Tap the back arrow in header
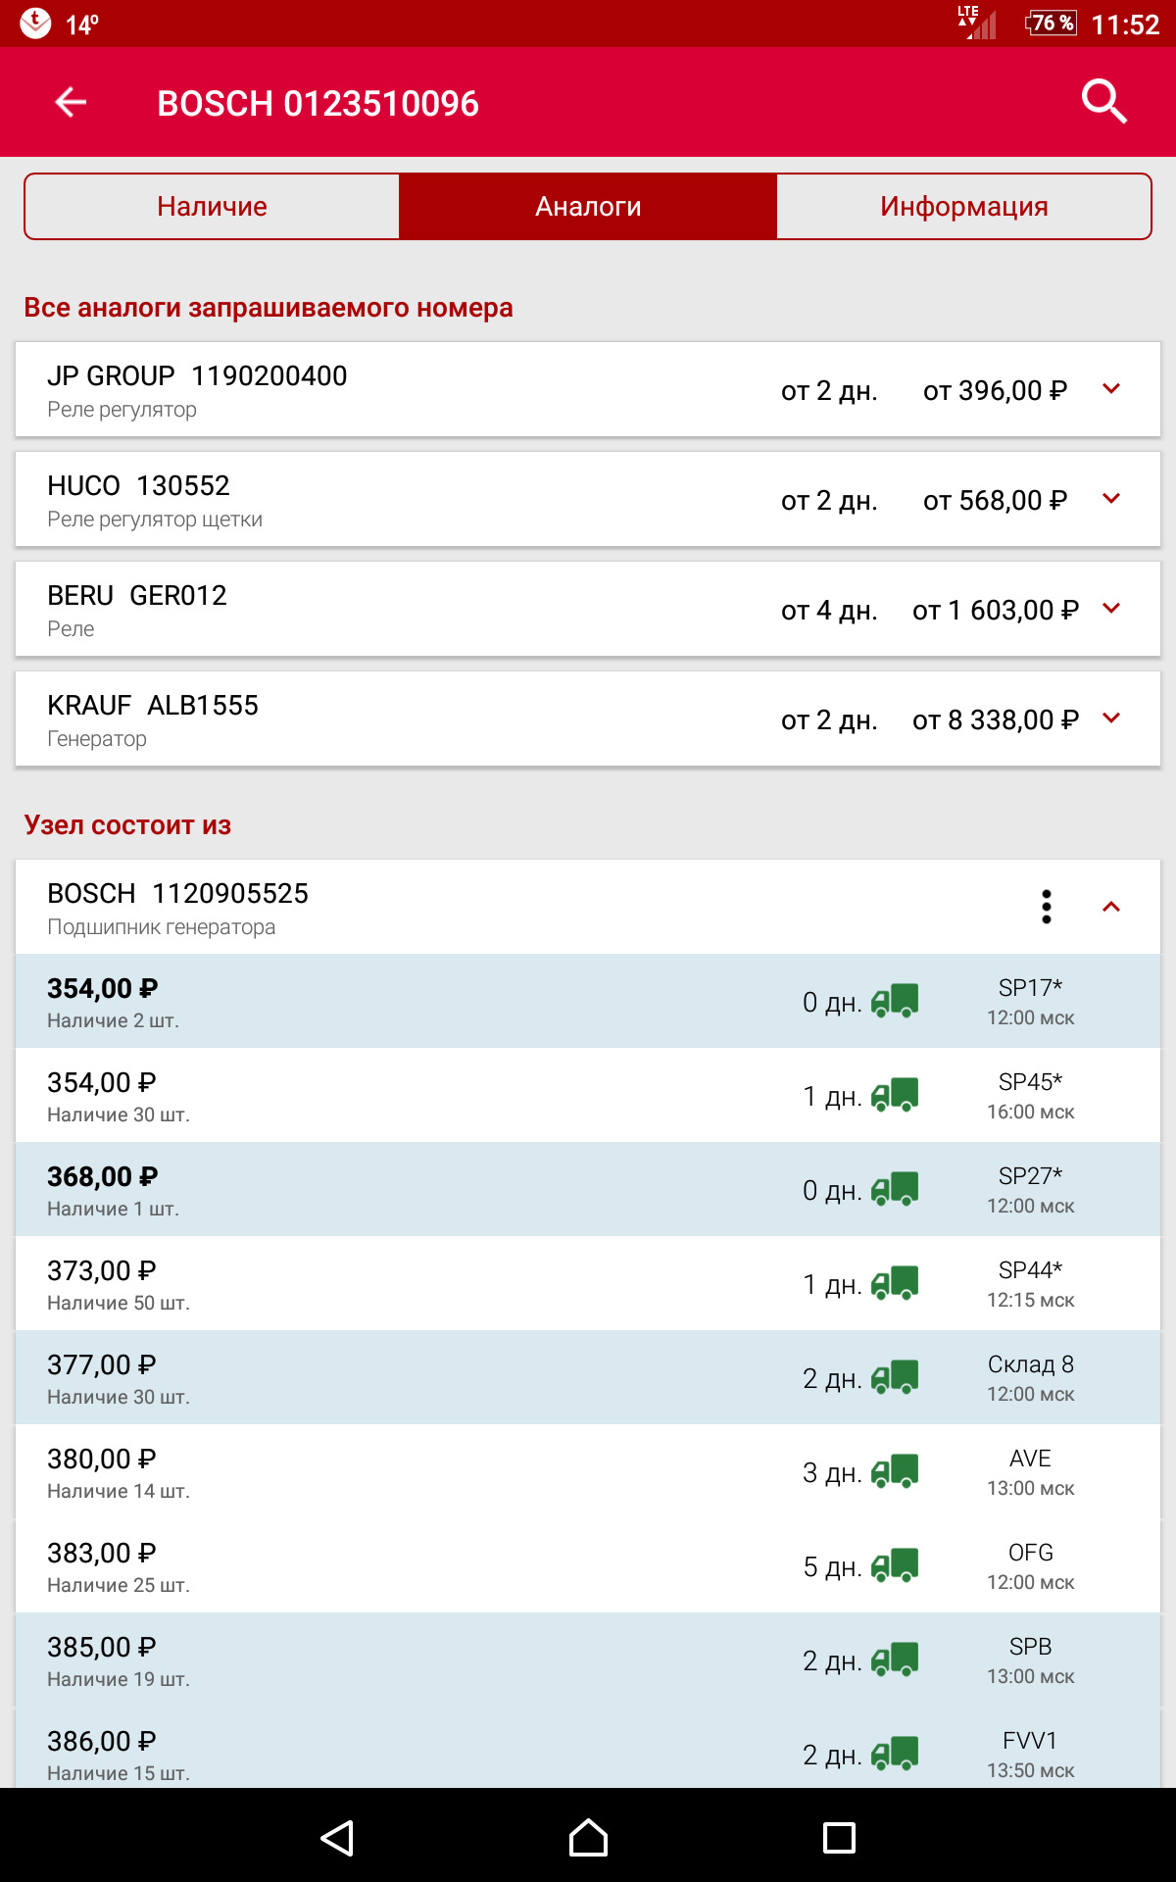The image size is (1176, 1882). click(71, 102)
